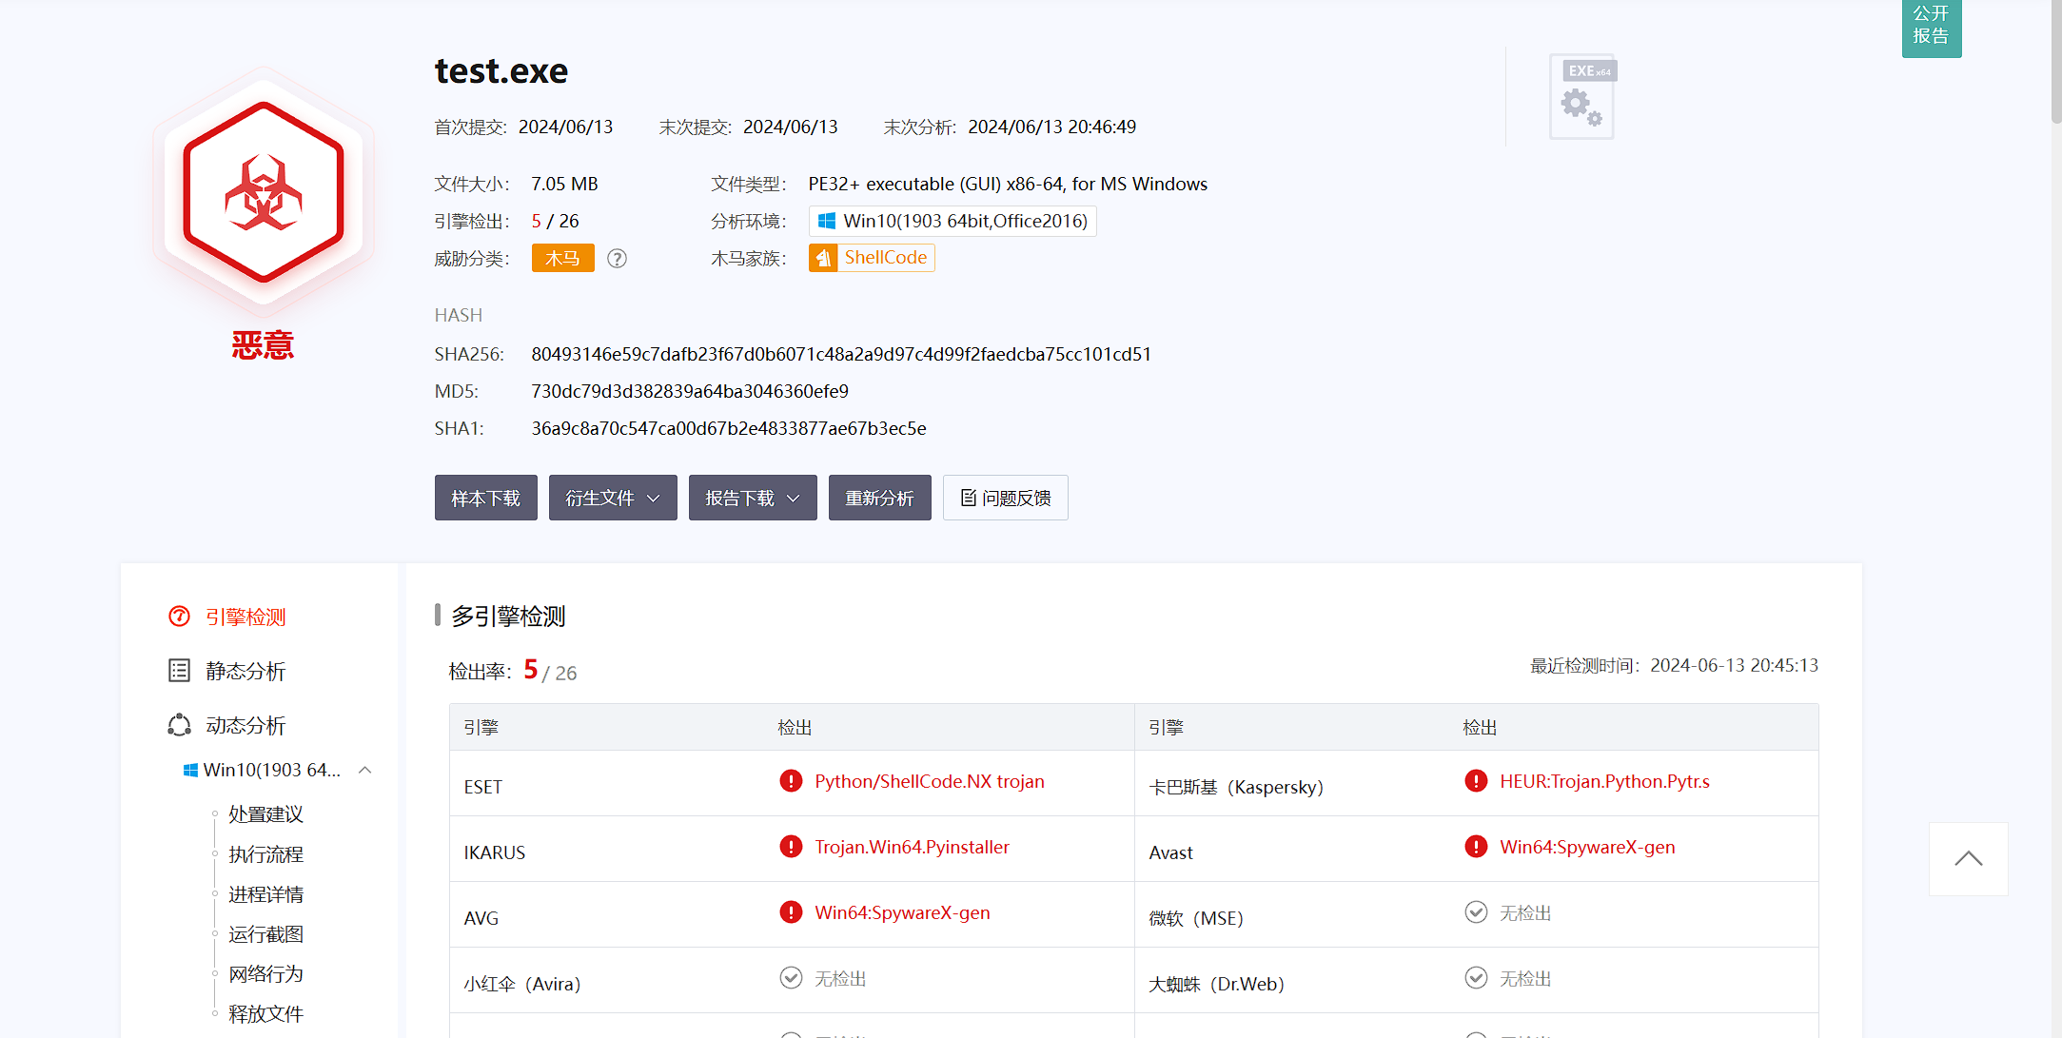Click the MD5 hash value 730dc79d...

[x=690, y=391]
